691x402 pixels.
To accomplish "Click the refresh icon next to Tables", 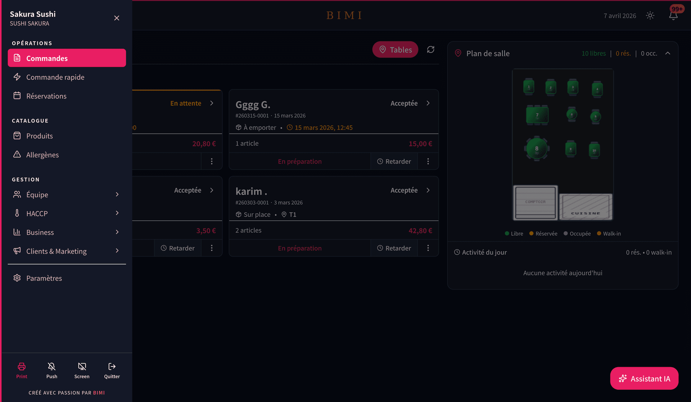I will coord(430,50).
